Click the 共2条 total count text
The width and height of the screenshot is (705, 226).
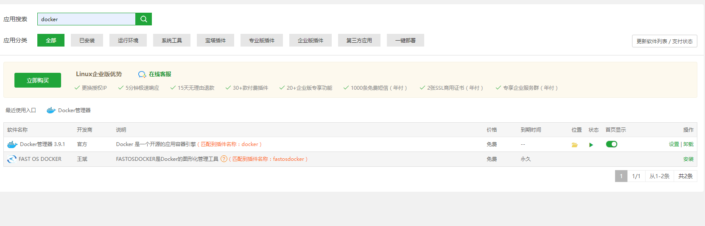(685, 176)
